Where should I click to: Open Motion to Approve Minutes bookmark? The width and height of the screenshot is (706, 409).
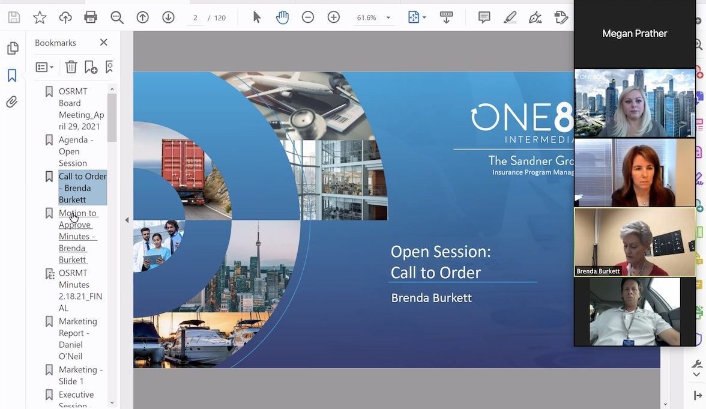coord(77,236)
